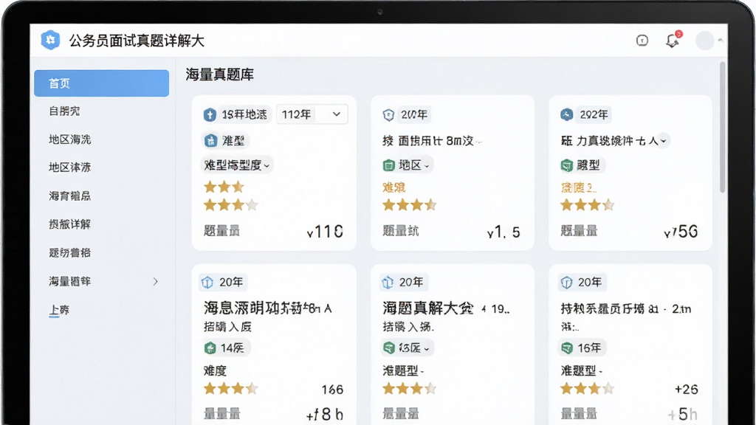Click the ¥1.5 price in middle card
Viewport: 756px width, 425px height.
coord(504,232)
